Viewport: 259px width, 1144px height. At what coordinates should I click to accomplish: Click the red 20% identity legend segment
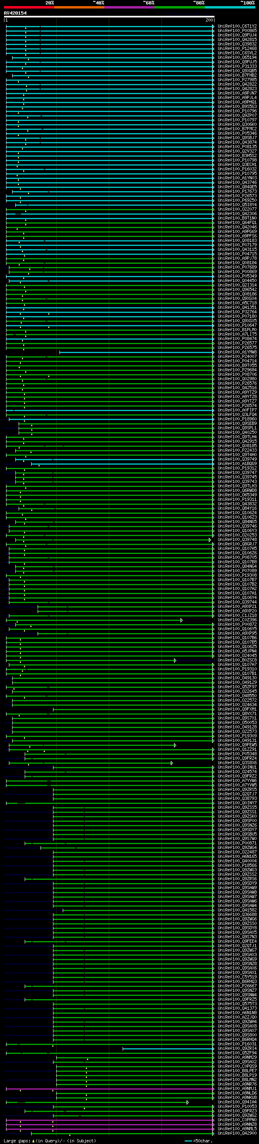coord(29,7)
